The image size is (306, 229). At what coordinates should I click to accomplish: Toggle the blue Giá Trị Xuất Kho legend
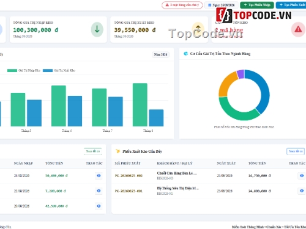pos(59,70)
